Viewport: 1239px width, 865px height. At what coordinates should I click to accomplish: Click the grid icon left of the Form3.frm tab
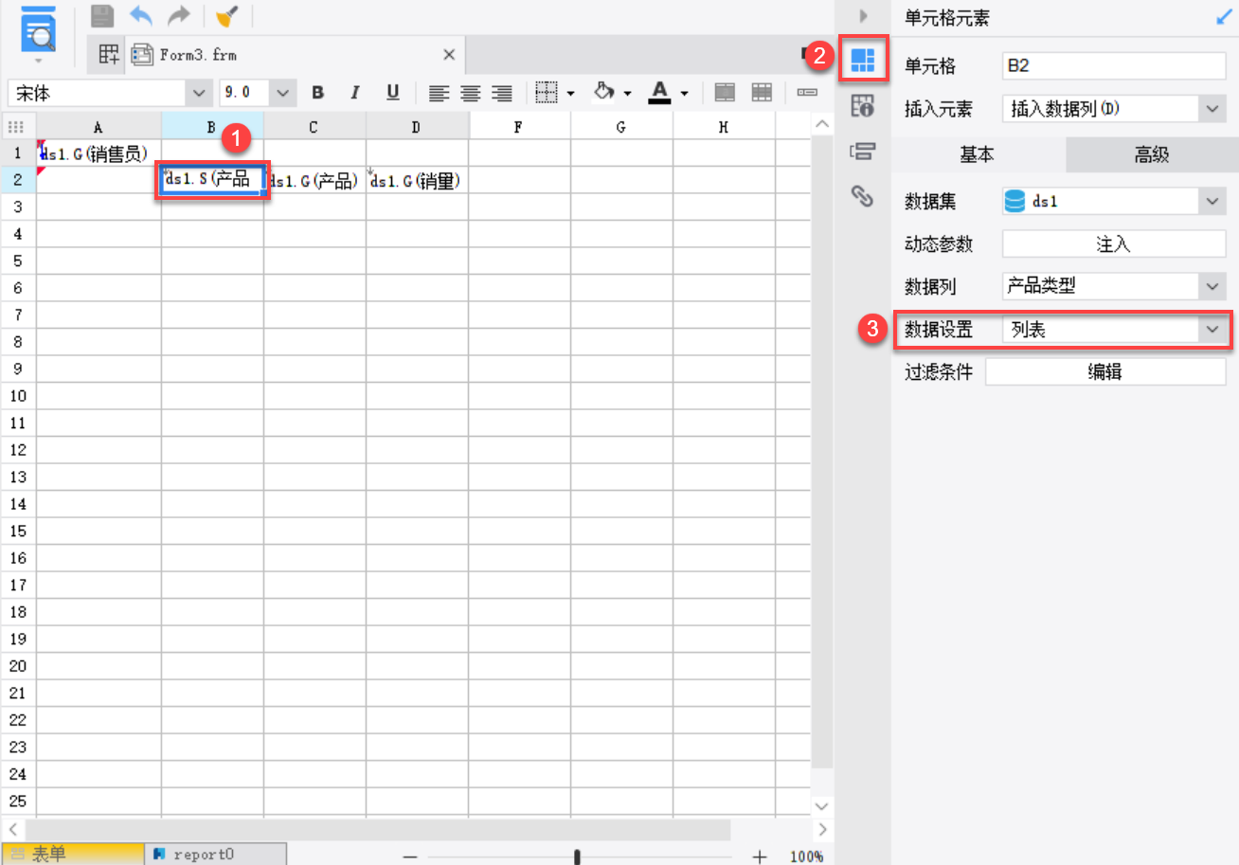(109, 55)
